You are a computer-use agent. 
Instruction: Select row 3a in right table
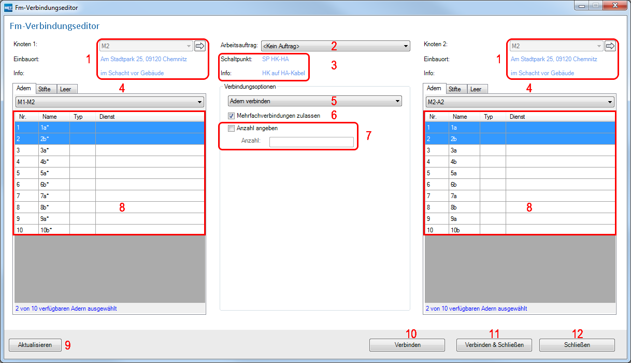520,150
